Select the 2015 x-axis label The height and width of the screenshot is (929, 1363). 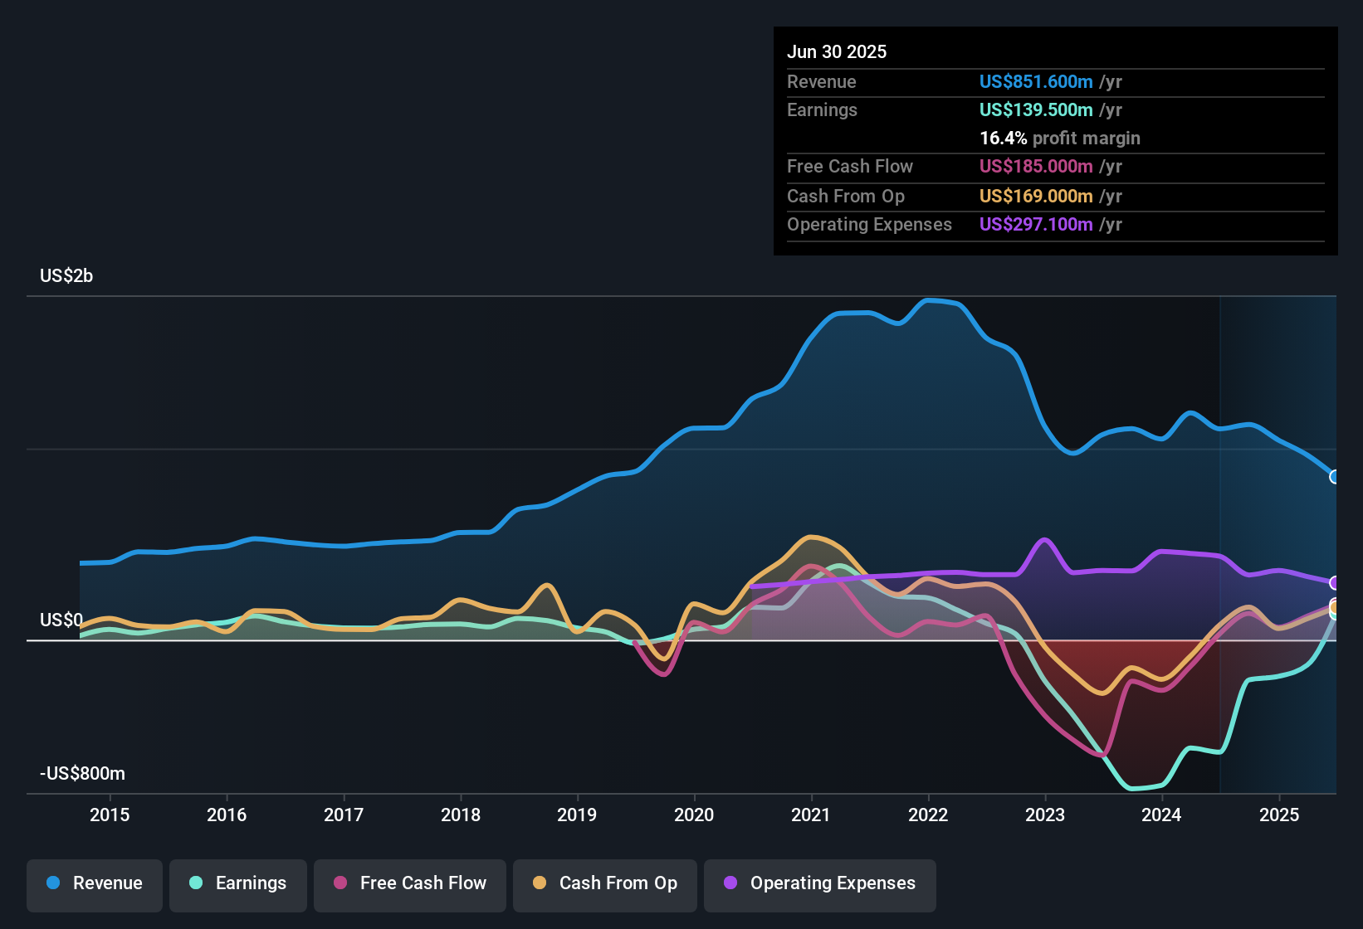(110, 815)
